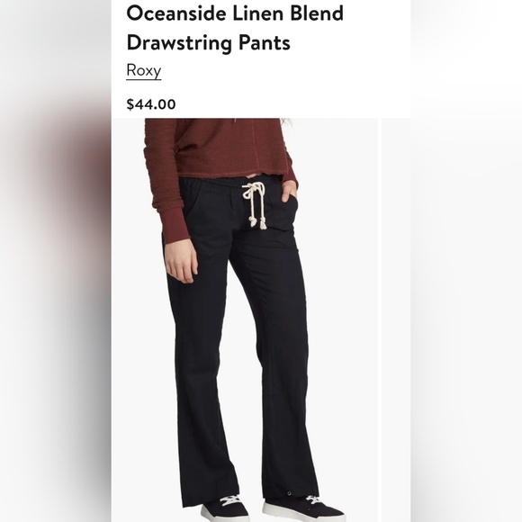Select the $44.00 price text
Image resolution: width=522 pixels, height=522 pixels.
(x=151, y=104)
